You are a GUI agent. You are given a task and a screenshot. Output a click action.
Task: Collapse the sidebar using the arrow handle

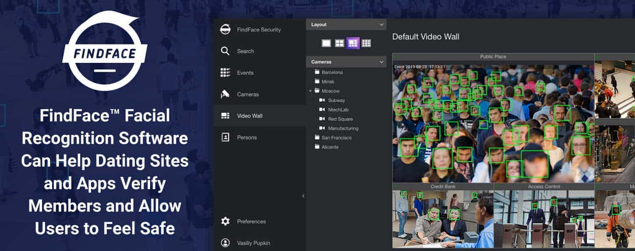point(303,196)
